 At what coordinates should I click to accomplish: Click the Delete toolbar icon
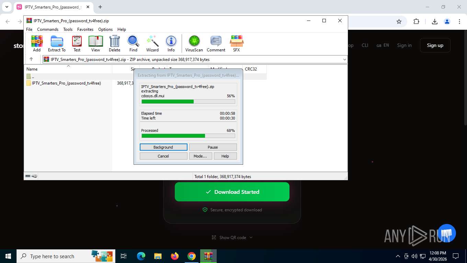tap(114, 43)
